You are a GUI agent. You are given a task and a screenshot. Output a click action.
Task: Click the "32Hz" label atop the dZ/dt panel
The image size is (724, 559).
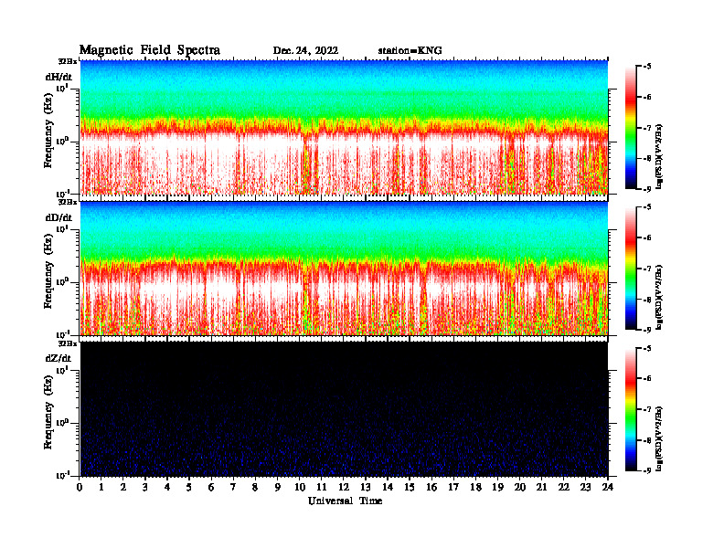point(68,343)
